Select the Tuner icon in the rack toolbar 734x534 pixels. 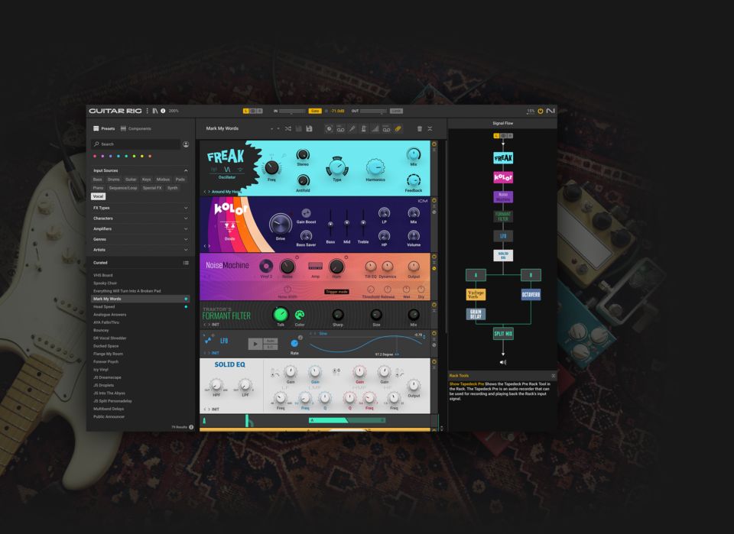click(x=328, y=129)
